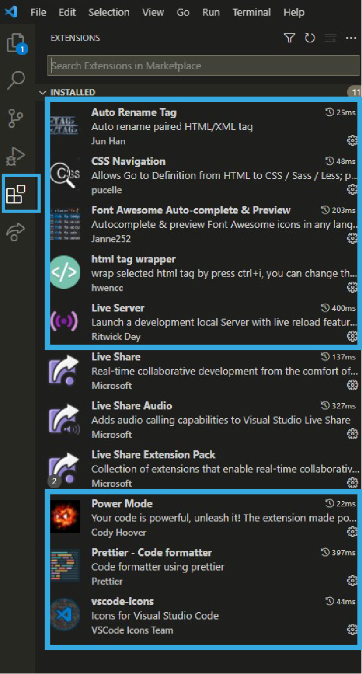Open Extensions views and more actions menu

tap(351, 38)
